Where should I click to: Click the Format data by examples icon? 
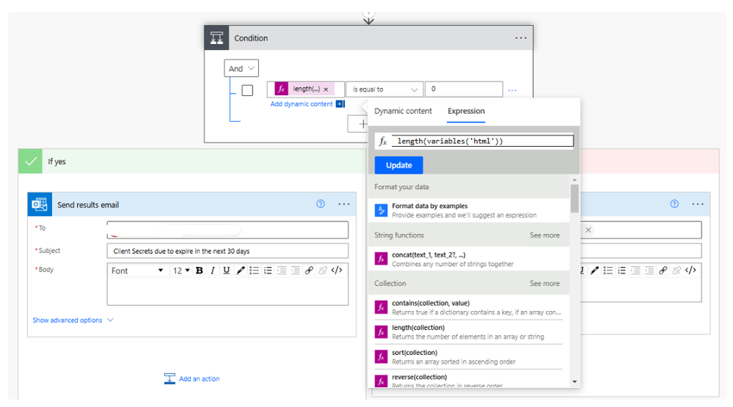coord(381,210)
